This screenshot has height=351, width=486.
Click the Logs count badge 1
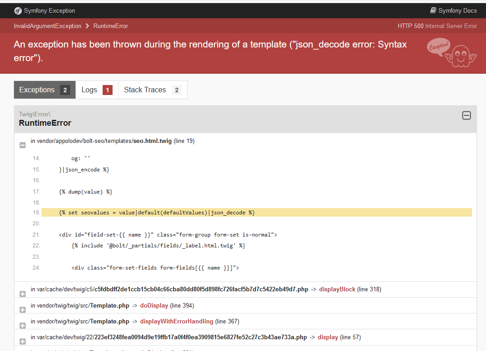pyautogui.click(x=108, y=90)
